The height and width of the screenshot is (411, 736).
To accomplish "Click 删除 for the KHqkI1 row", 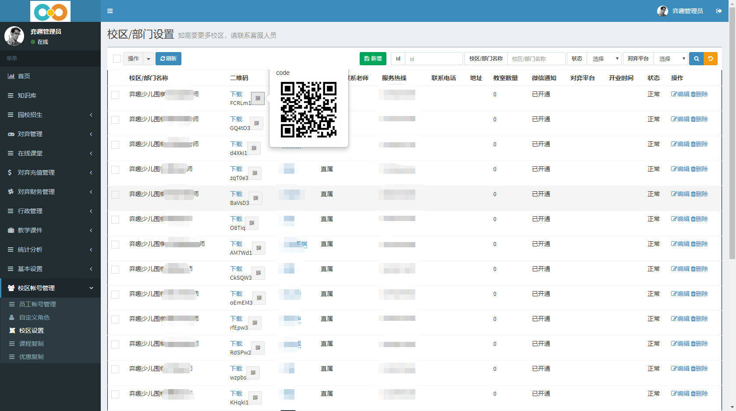I will coord(699,393).
